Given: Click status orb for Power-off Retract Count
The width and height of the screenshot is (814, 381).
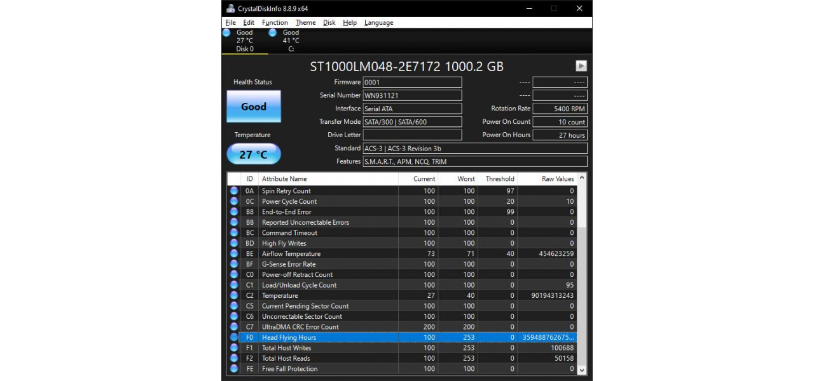Looking at the screenshot, I should [234, 274].
